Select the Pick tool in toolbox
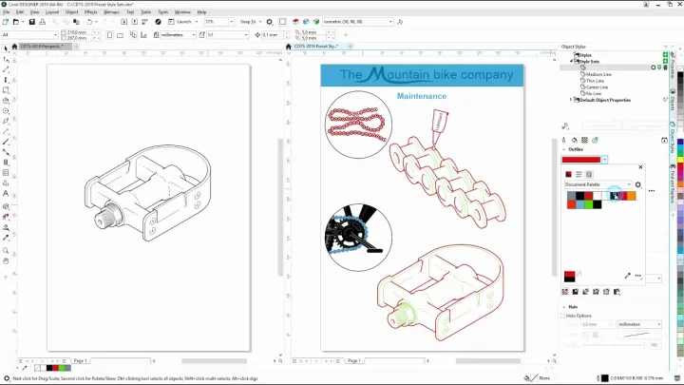684x385 pixels. click(6, 48)
